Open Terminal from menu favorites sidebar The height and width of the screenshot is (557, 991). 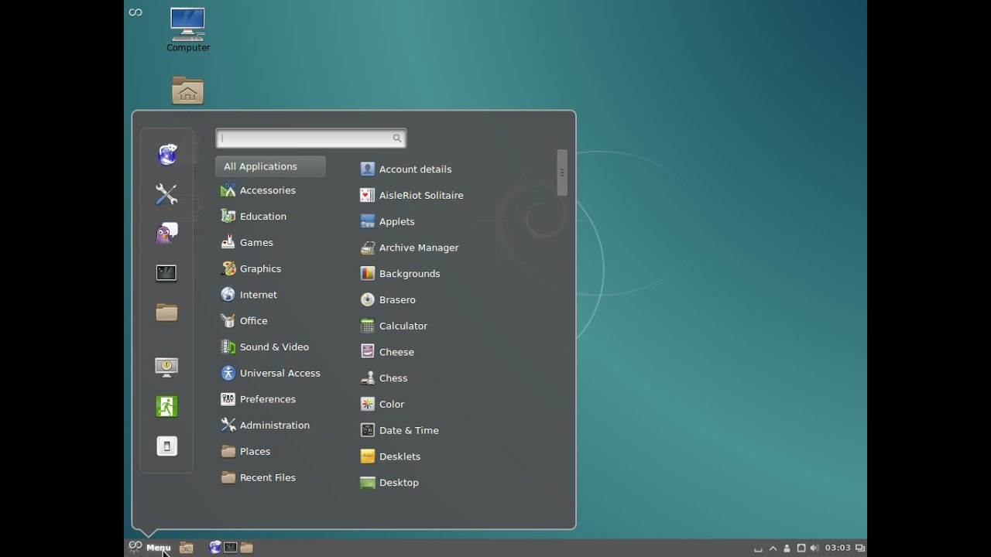coord(166,273)
